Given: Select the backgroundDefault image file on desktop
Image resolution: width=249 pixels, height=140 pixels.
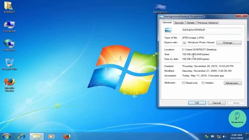Looking at the screenshot, I should [161, 9].
